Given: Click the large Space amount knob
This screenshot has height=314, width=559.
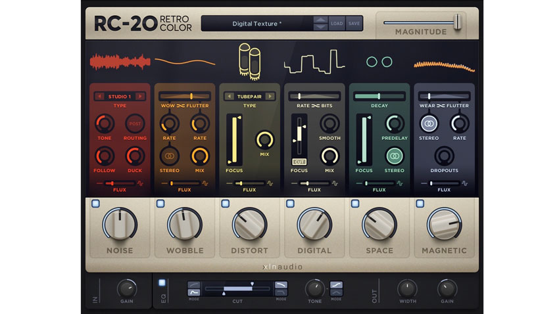Looking at the screenshot, I should [x=379, y=225].
